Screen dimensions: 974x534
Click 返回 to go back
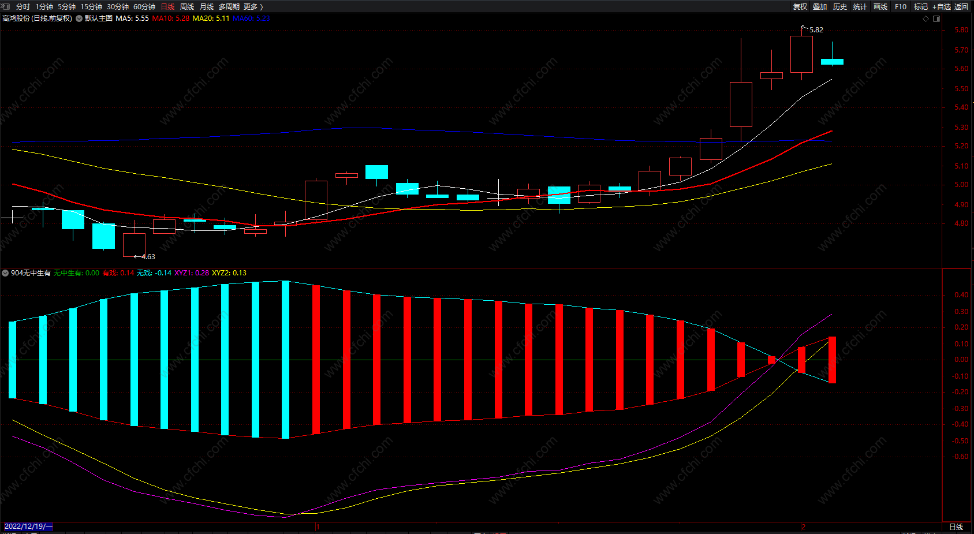pyautogui.click(x=961, y=7)
